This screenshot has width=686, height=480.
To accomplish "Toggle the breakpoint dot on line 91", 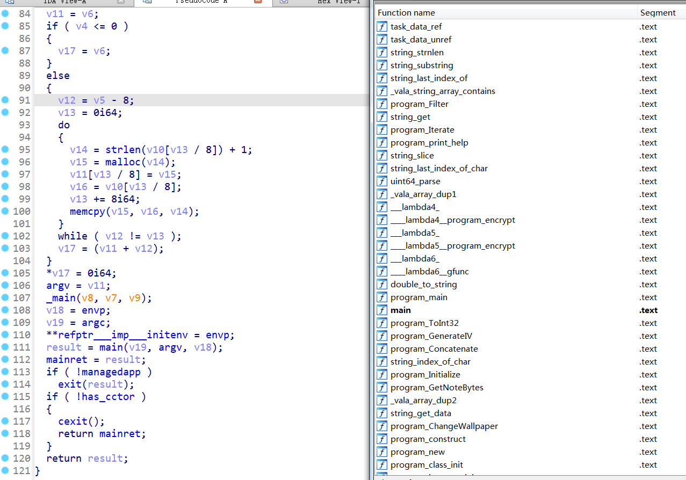I will click(5, 100).
